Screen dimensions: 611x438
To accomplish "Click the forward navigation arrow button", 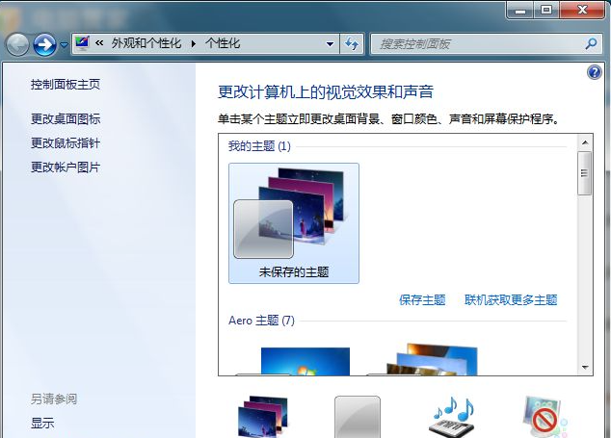I will click(x=44, y=44).
